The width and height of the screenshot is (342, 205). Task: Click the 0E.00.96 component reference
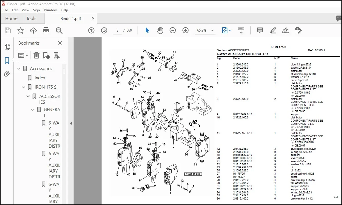(300, 130)
